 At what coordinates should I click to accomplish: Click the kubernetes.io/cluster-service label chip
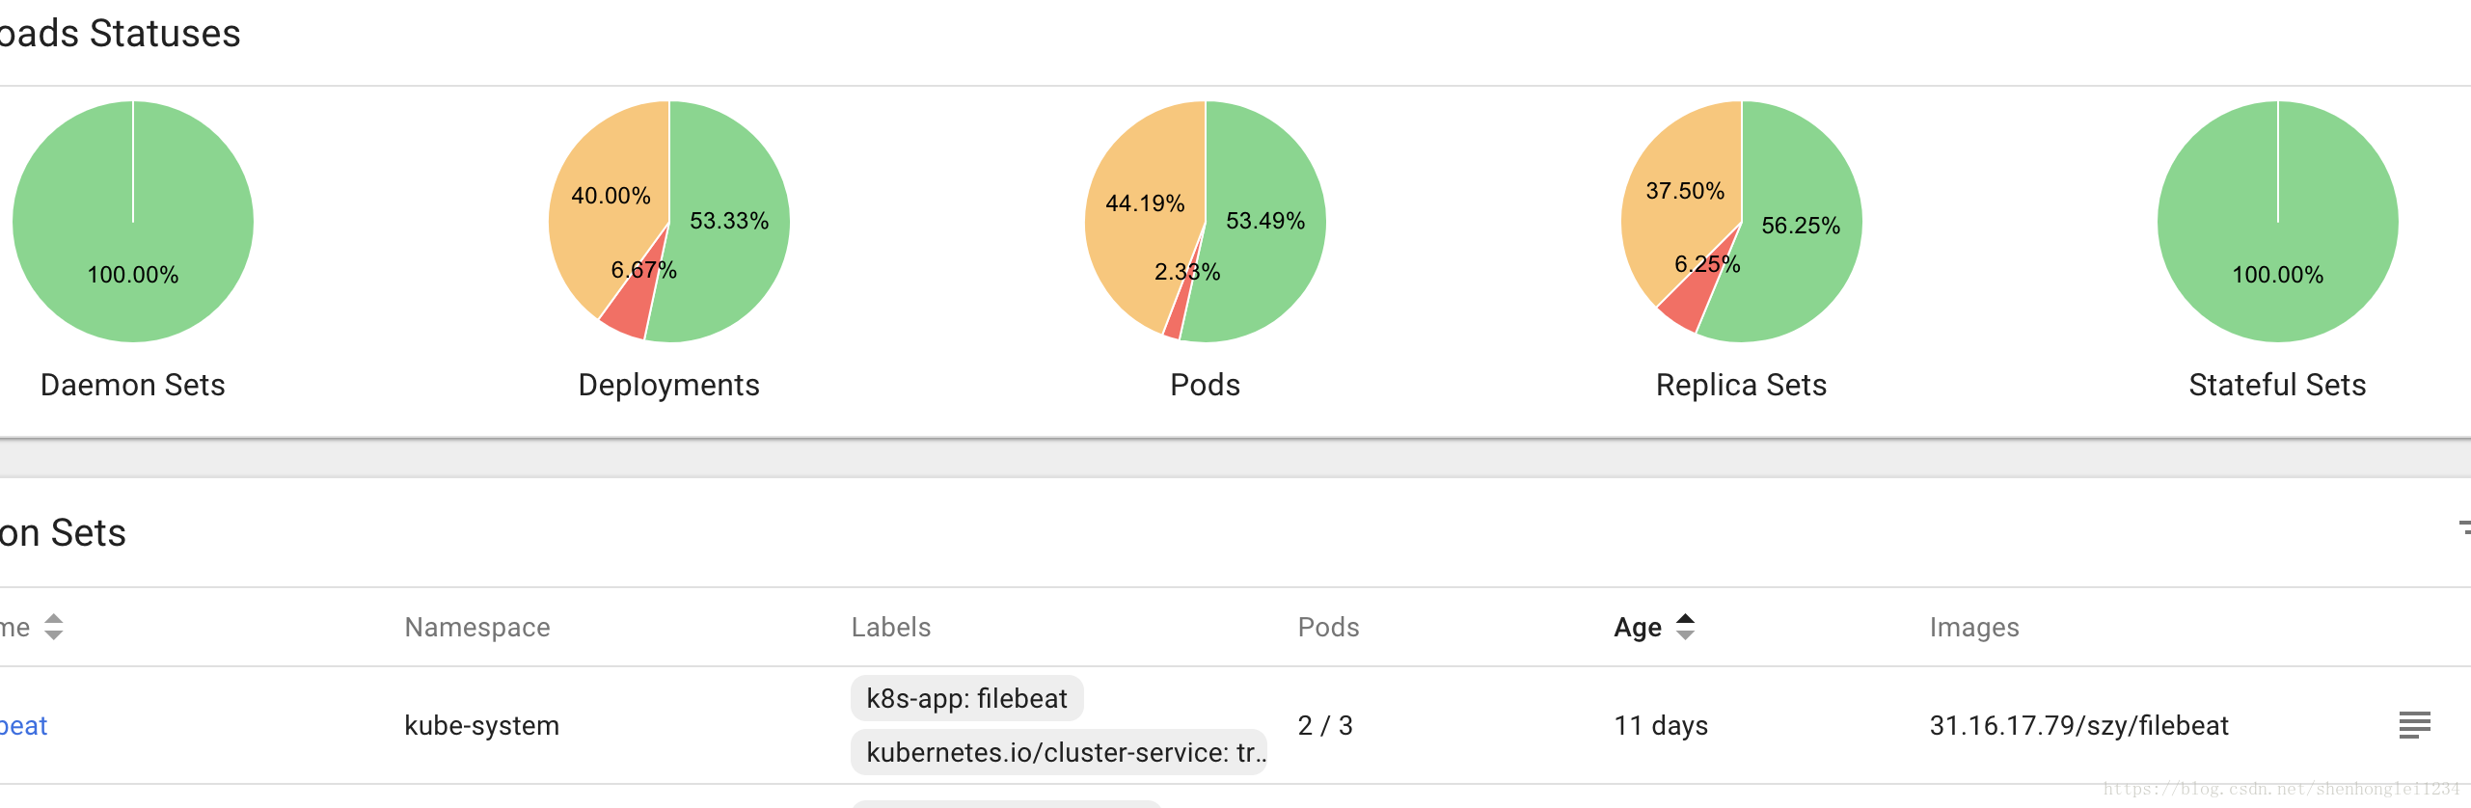click(x=1058, y=752)
